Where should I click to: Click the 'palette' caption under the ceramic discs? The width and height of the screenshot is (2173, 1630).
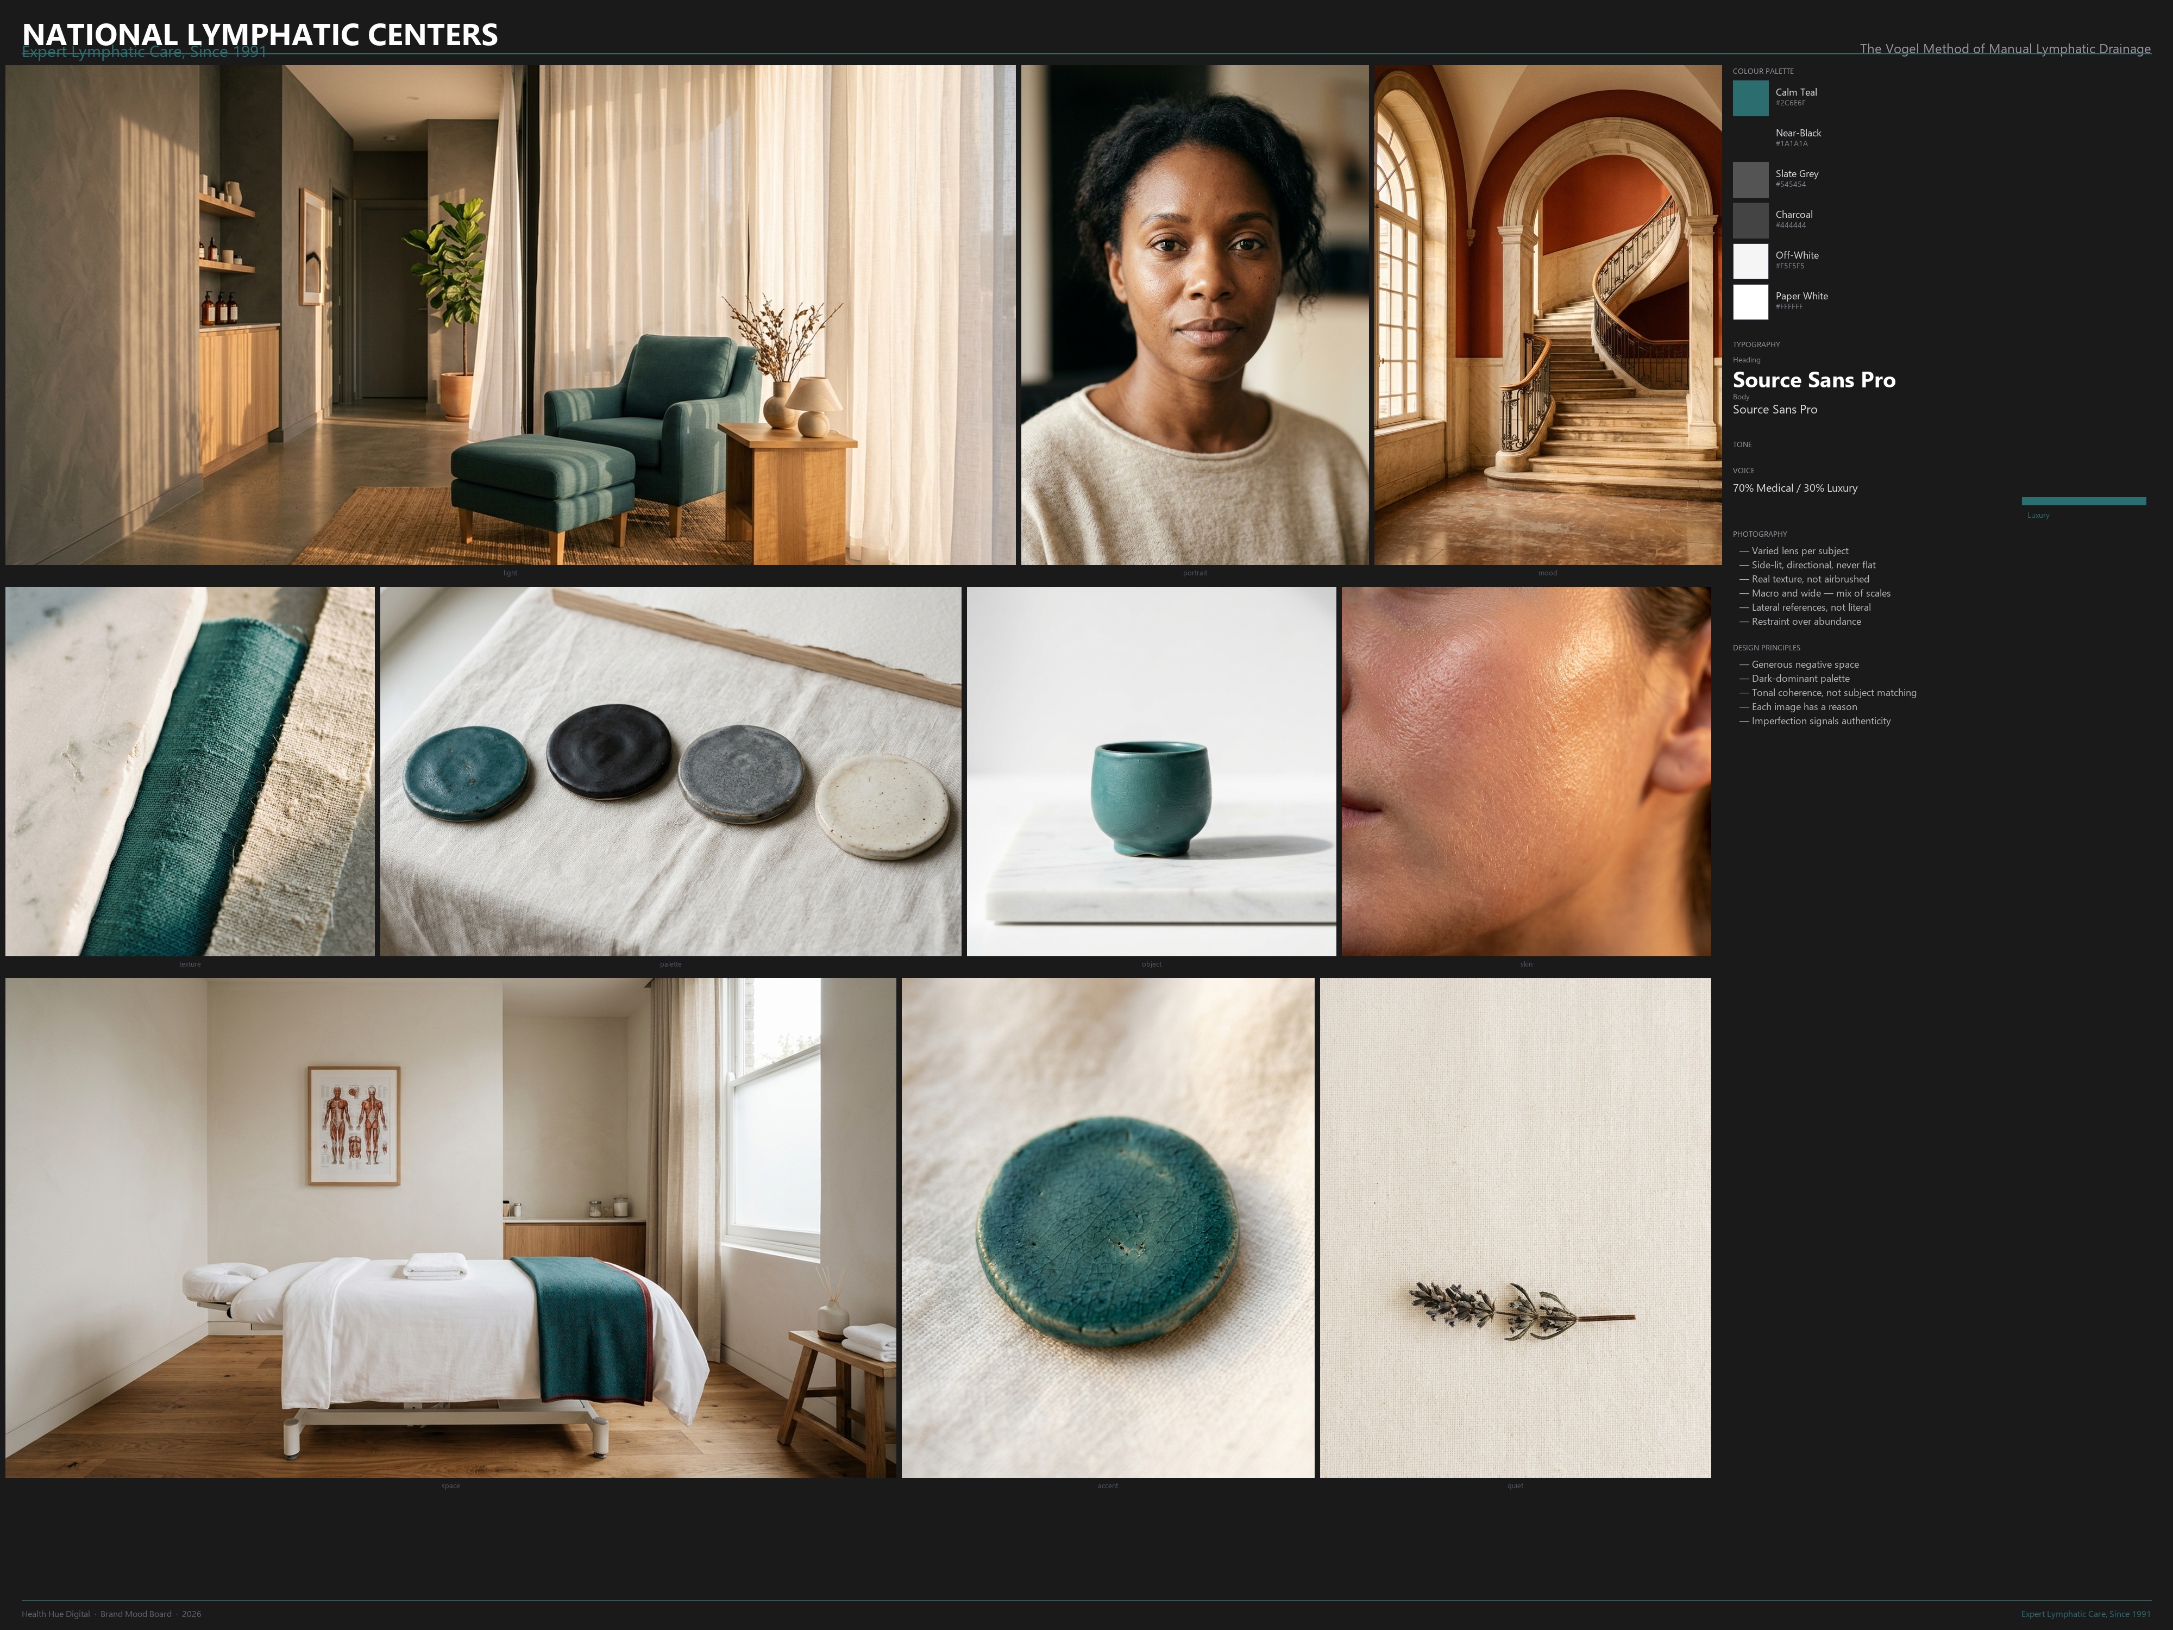tap(671, 964)
